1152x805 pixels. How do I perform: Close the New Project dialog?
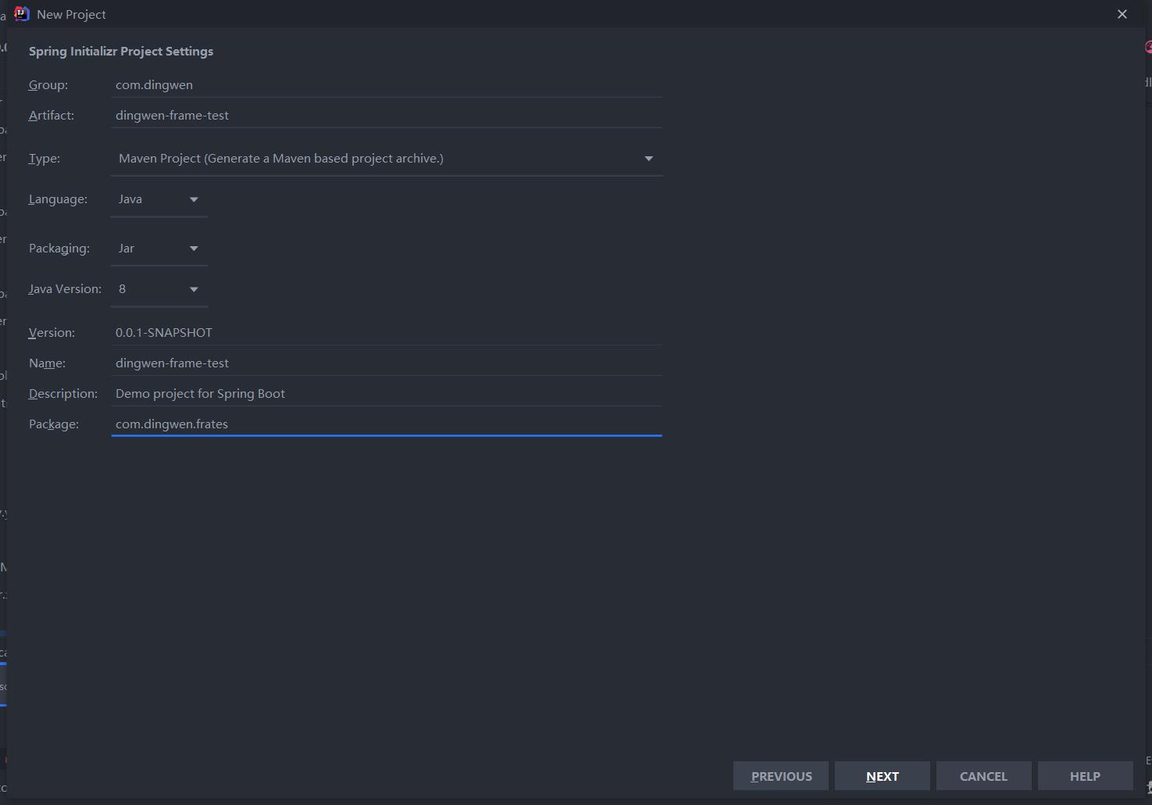(1122, 14)
